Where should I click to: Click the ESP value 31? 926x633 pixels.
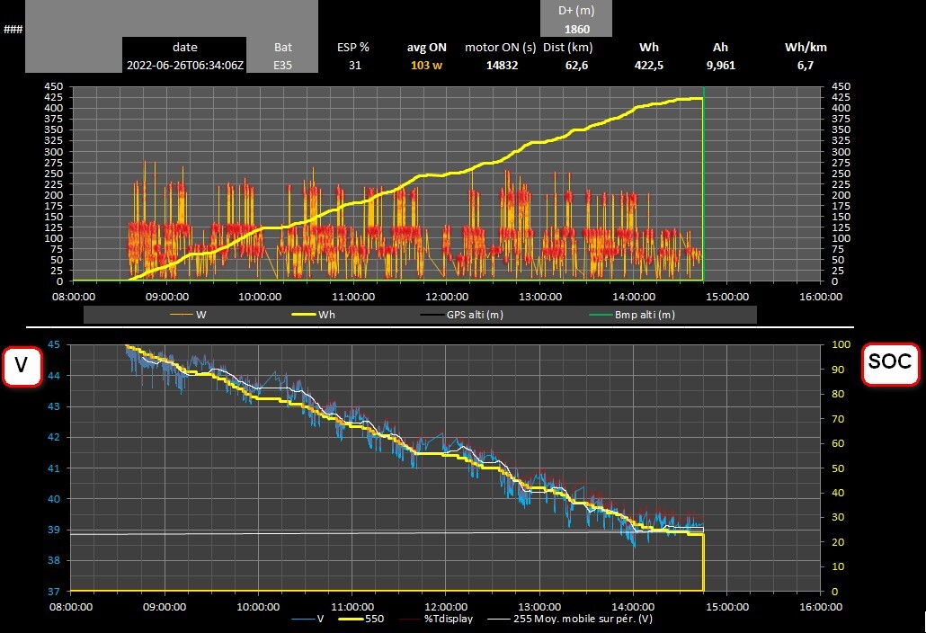355,65
